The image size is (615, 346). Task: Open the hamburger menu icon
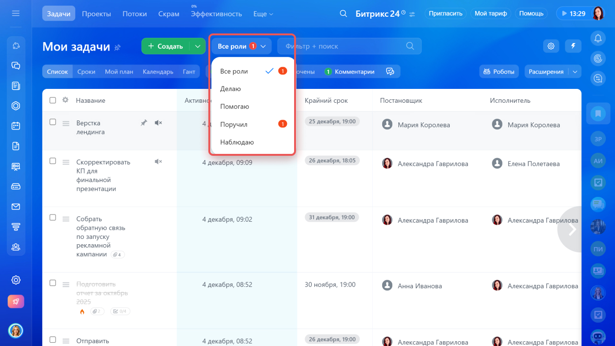(x=16, y=13)
